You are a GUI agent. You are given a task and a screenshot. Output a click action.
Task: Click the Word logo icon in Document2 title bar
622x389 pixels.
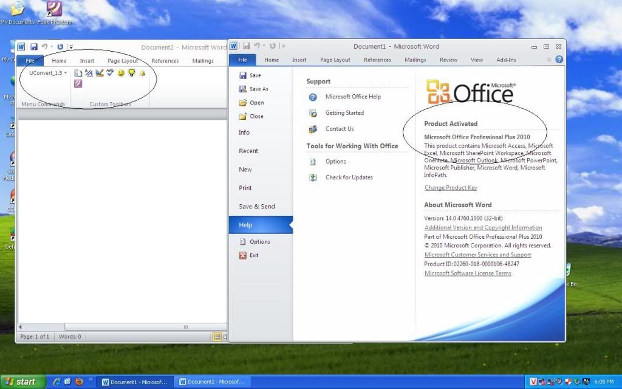click(x=21, y=47)
